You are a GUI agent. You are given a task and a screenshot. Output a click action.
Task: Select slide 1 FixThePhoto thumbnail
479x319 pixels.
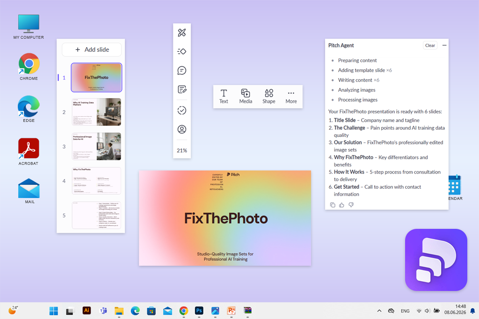[x=96, y=78]
